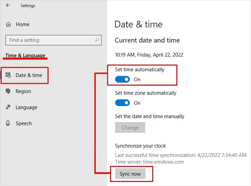
Task: Click the Current date and time heading
Action: click(147, 40)
